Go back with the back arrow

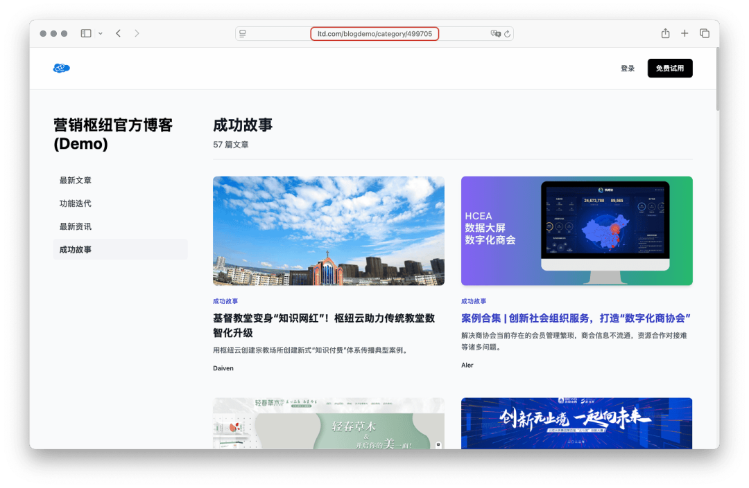pyautogui.click(x=119, y=33)
